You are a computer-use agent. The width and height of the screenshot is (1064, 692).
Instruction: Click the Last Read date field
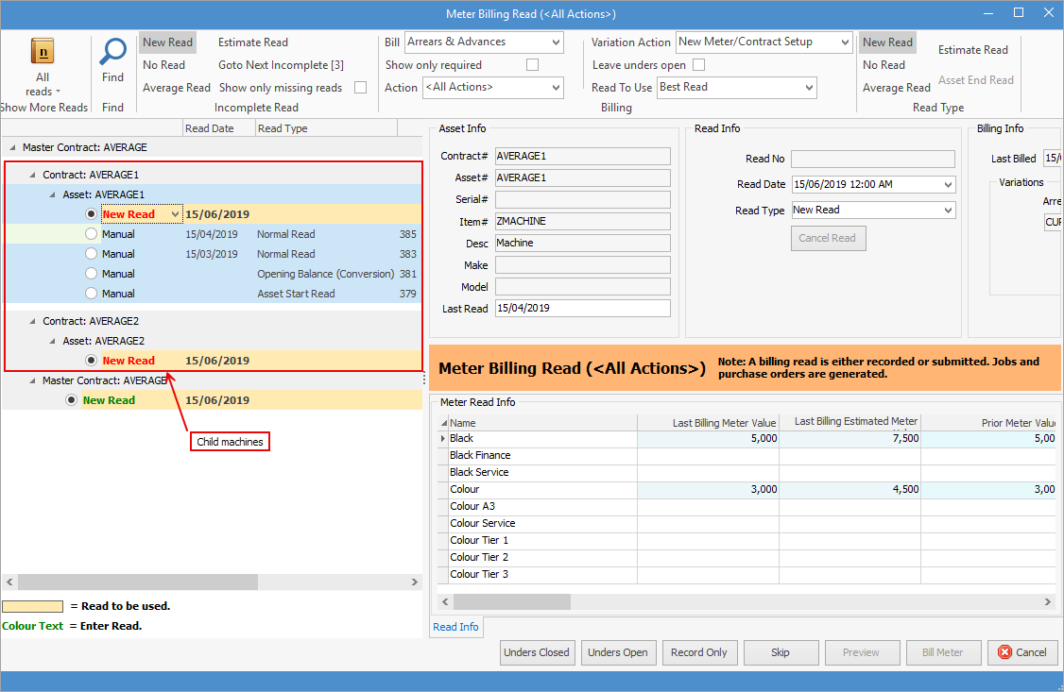click(x=582, y=309)
